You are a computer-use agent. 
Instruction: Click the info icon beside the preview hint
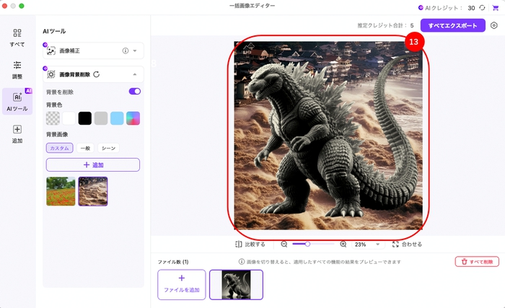click(241, 262)
